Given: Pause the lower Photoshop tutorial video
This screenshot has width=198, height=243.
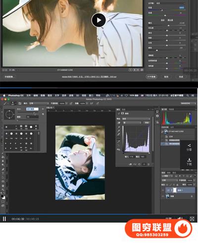Looking at the screenshot, I should pos(4,219).
